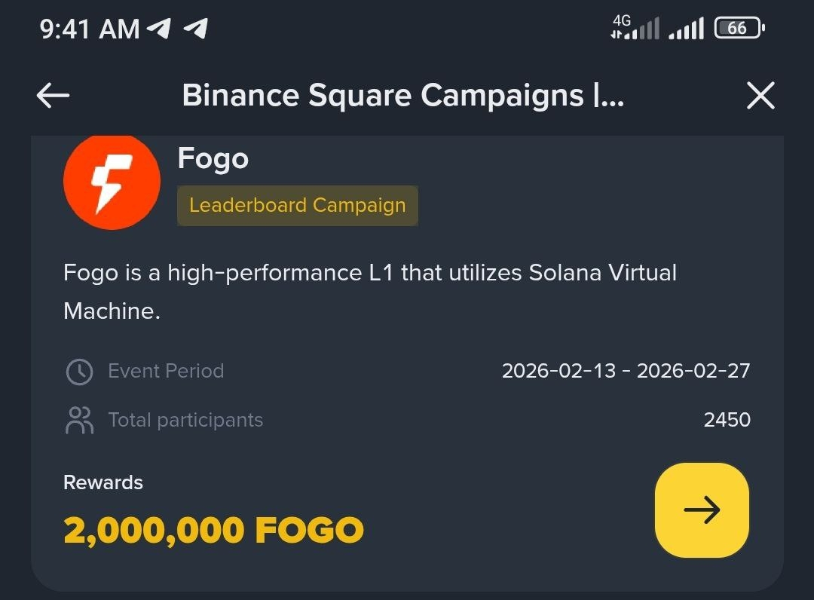Tap the 2450 participants count
The height and width of the screenshot is (600, 814).
727,420
